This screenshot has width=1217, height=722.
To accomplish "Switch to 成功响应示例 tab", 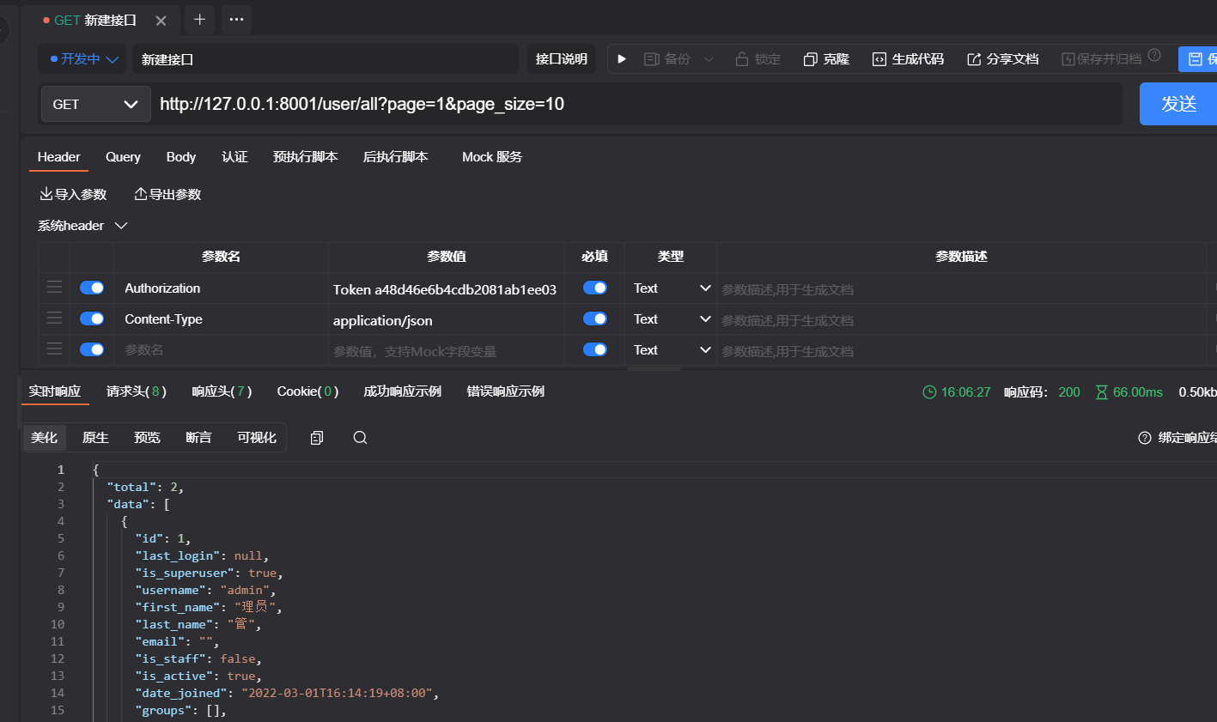I will pyautogui.click(x=402, y=391).
